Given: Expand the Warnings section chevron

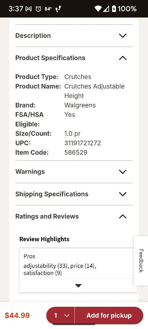Looking at the screenshot, I should coord(123,172).
